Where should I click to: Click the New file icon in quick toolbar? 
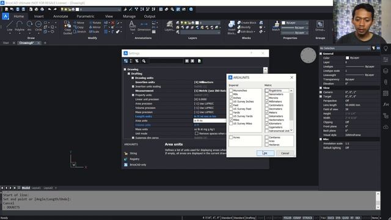click(x=6, y=9)
